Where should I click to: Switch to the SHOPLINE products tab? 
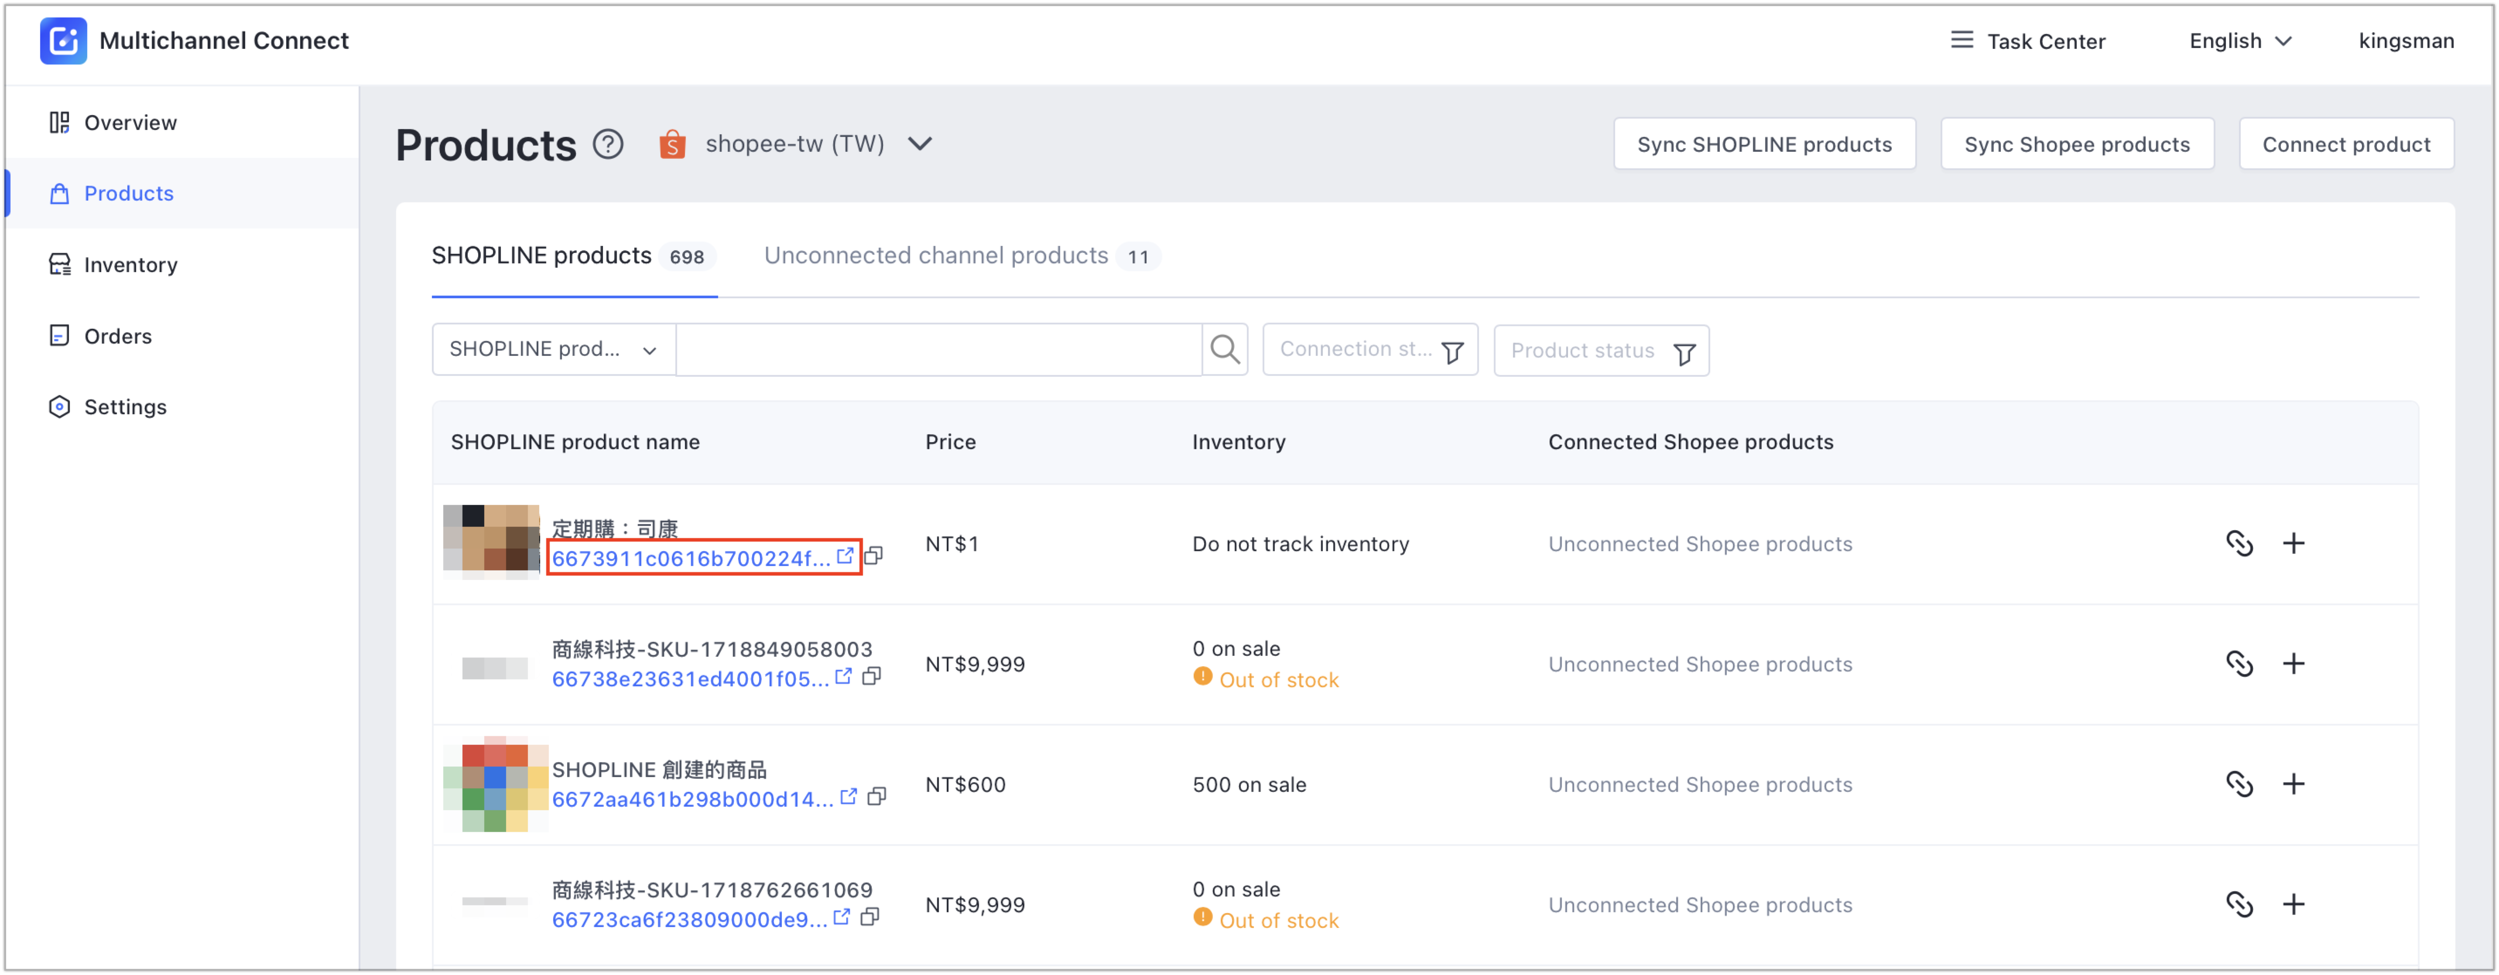(573, 256)
